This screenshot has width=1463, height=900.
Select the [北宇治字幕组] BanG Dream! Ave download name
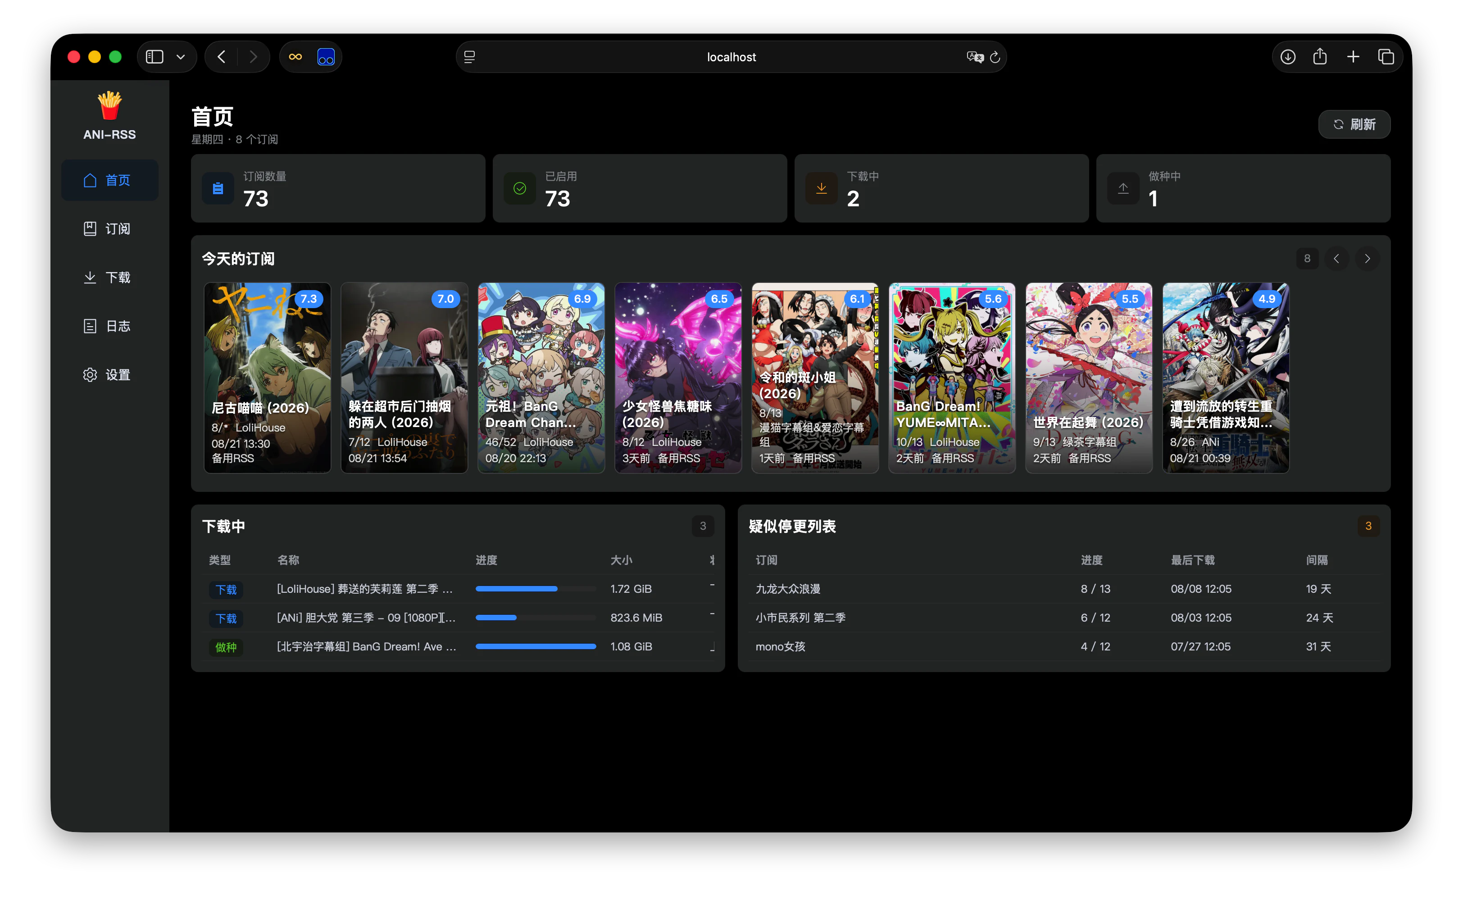coord(367,646)
